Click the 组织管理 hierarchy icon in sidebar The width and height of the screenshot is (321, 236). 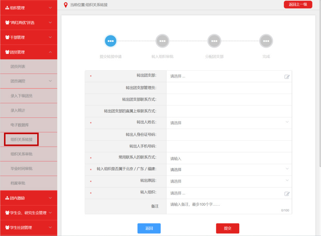tap(7, 8)
